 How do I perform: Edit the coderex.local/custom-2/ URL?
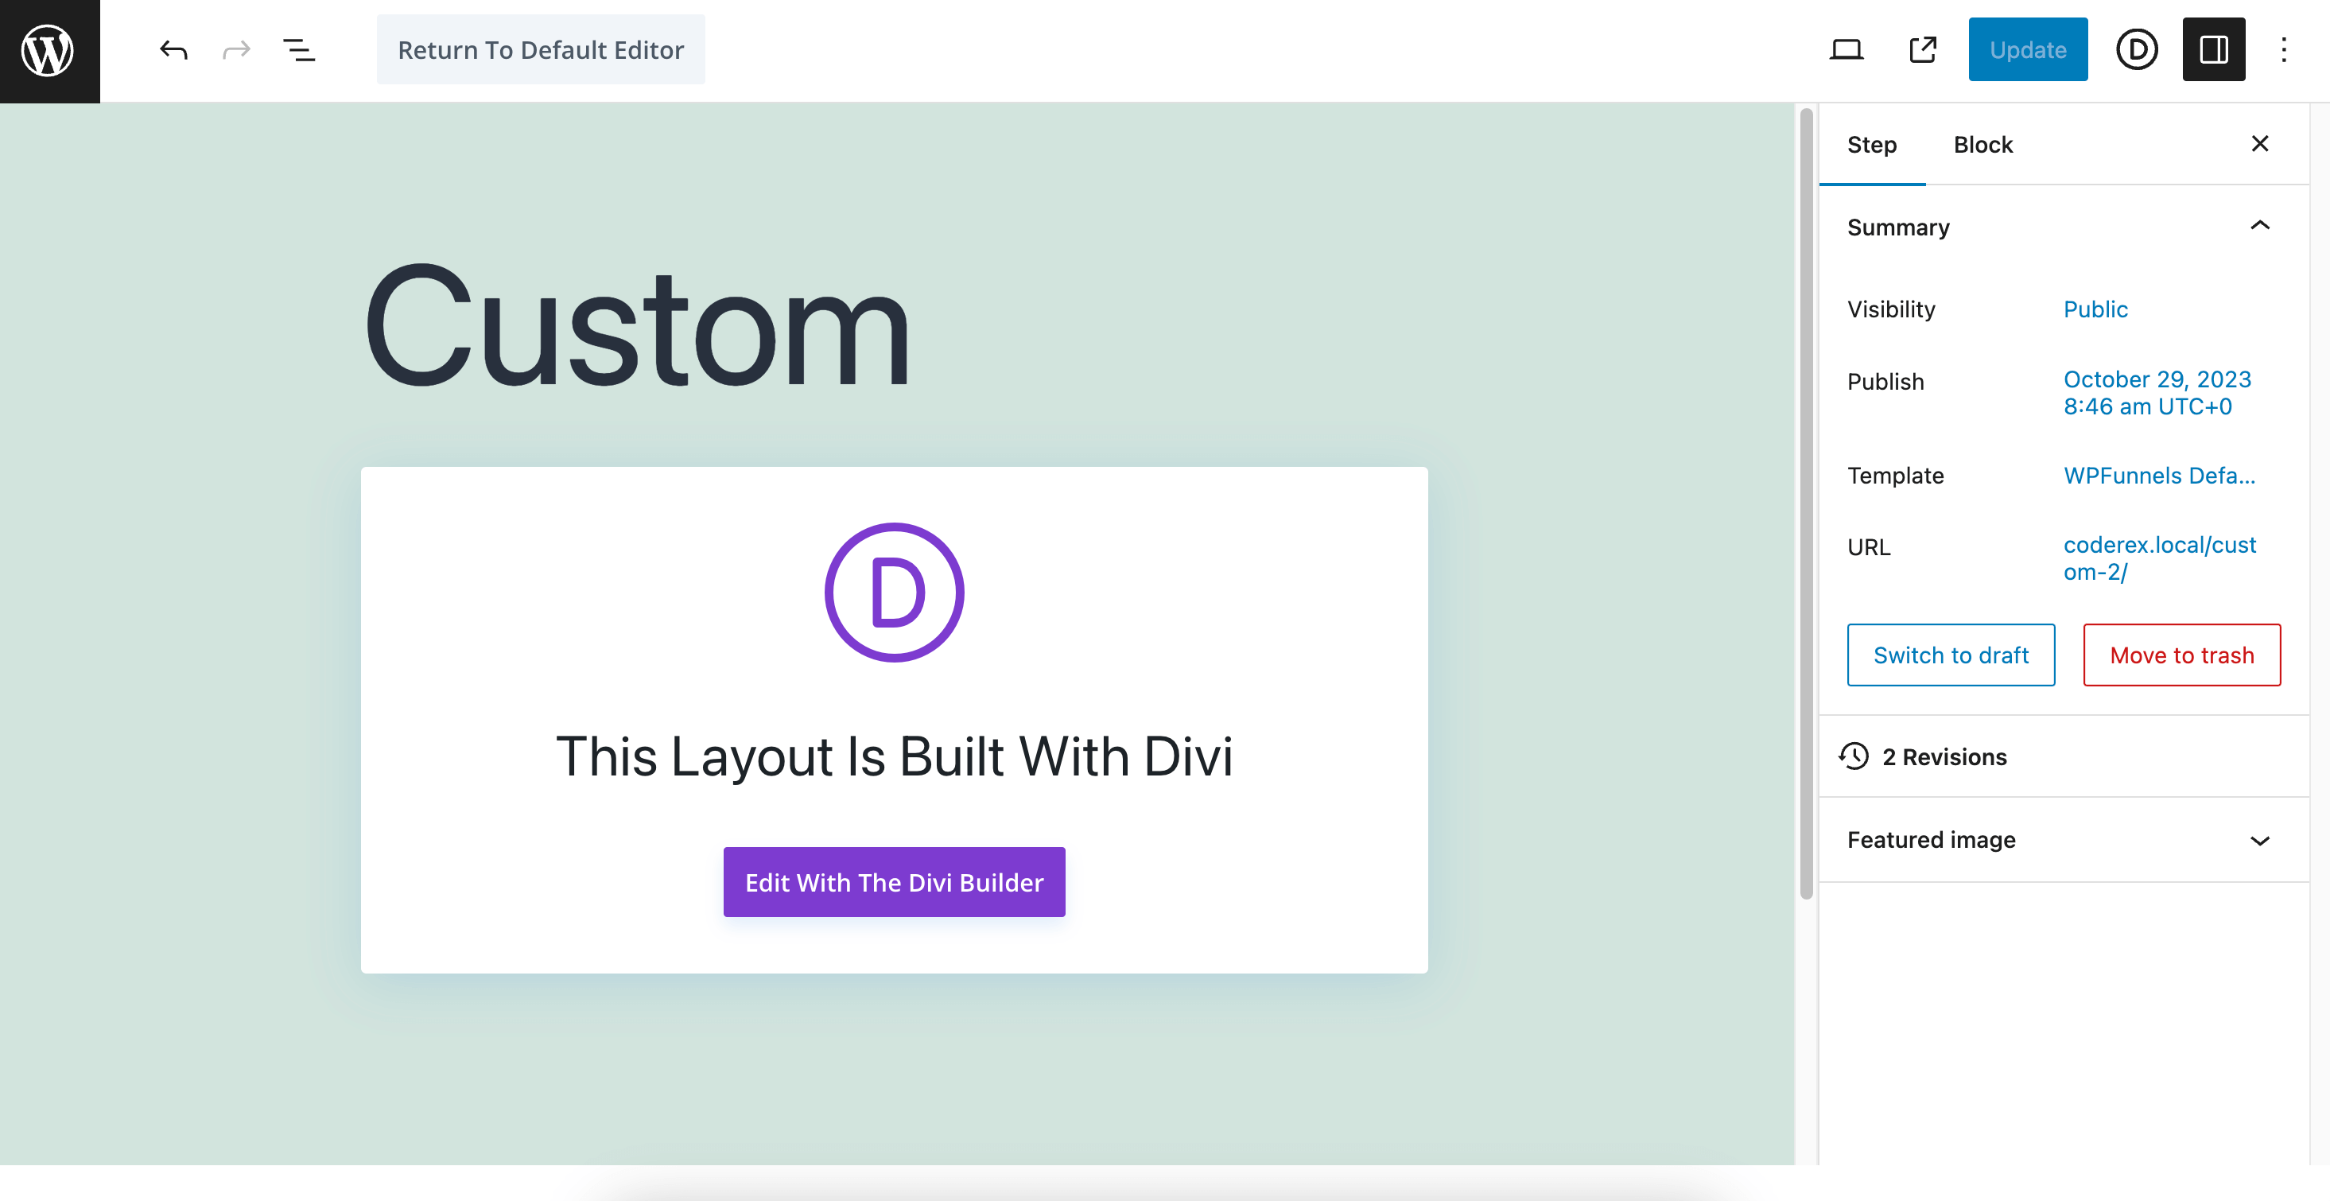point(2159,558)
